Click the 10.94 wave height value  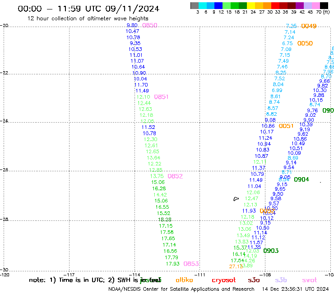264,144
